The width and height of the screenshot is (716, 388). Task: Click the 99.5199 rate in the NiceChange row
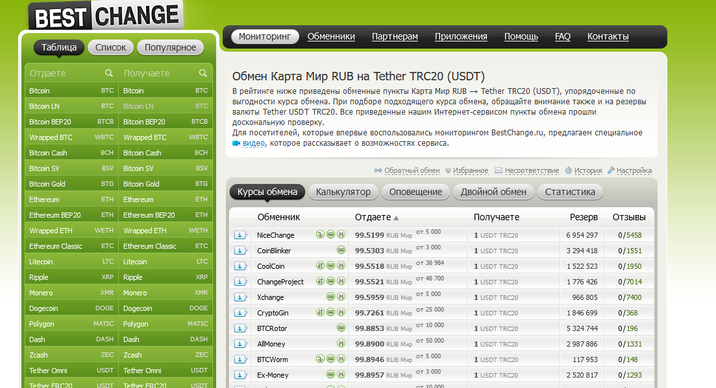tap(369, 235)
